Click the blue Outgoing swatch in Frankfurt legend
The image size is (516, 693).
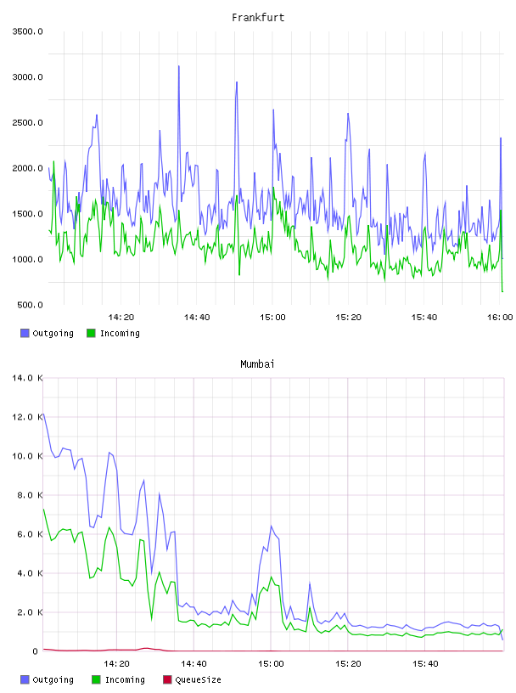click(25, 333)
